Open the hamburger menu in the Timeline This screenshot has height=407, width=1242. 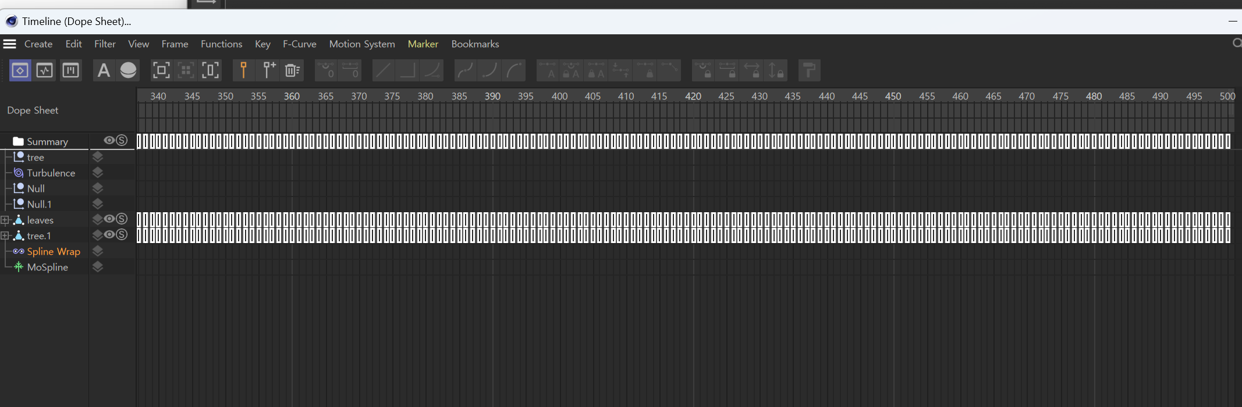point(9,44)
